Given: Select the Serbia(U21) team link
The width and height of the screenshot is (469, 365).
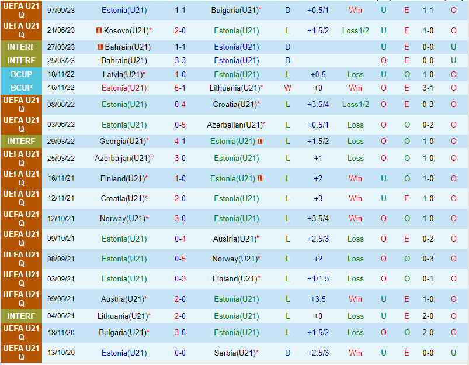Looking at the screenshot, I should (x=236, y=353).
